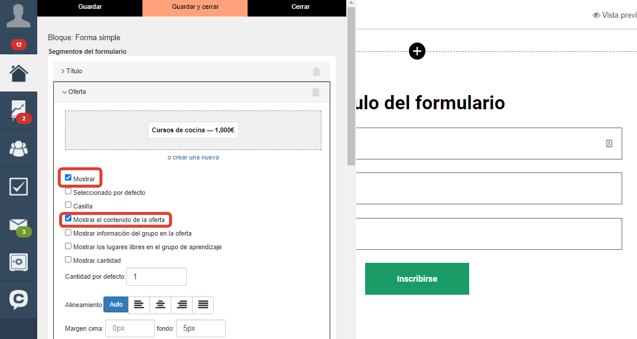637x339 pixels.
Task: Click the Guardar button
Action: coord(90,8)
